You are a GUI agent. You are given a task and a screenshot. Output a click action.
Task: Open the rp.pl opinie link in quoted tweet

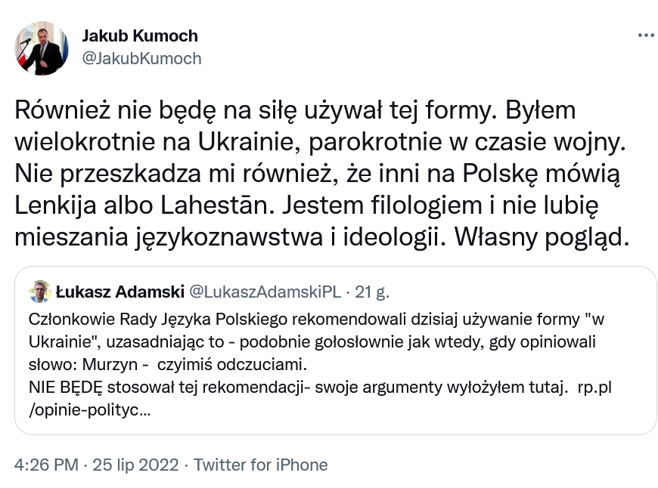tap(594, 388)
